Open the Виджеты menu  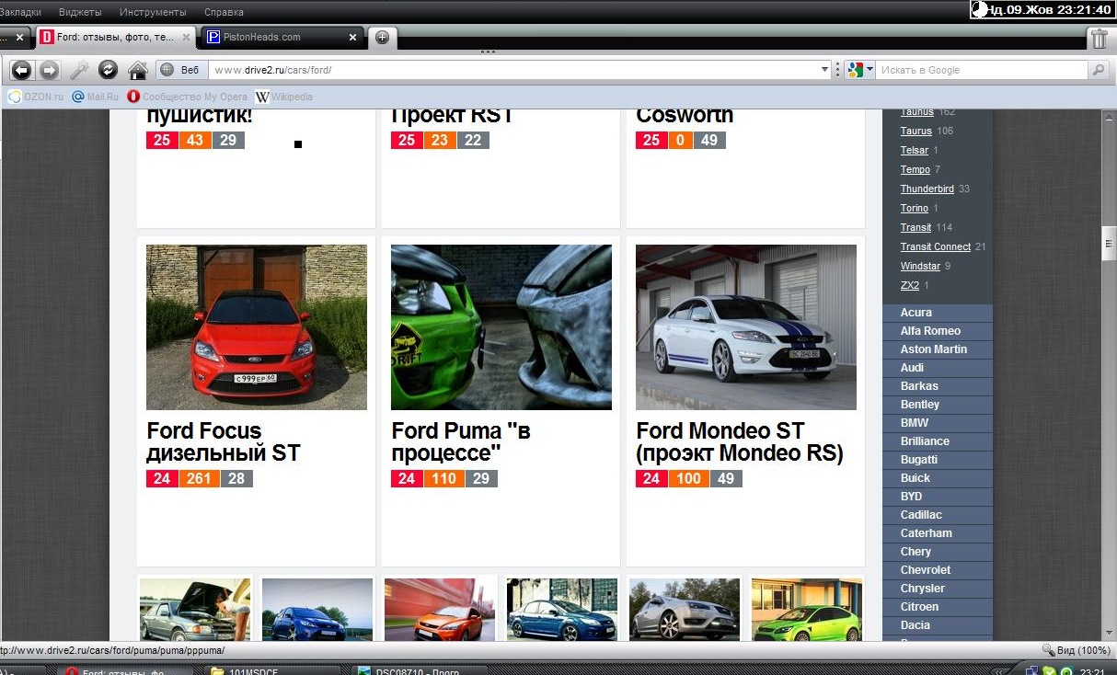coord(80,12)
